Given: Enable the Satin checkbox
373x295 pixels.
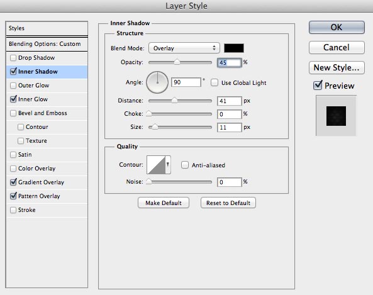Looking at the screenshot, I should 13,155.
